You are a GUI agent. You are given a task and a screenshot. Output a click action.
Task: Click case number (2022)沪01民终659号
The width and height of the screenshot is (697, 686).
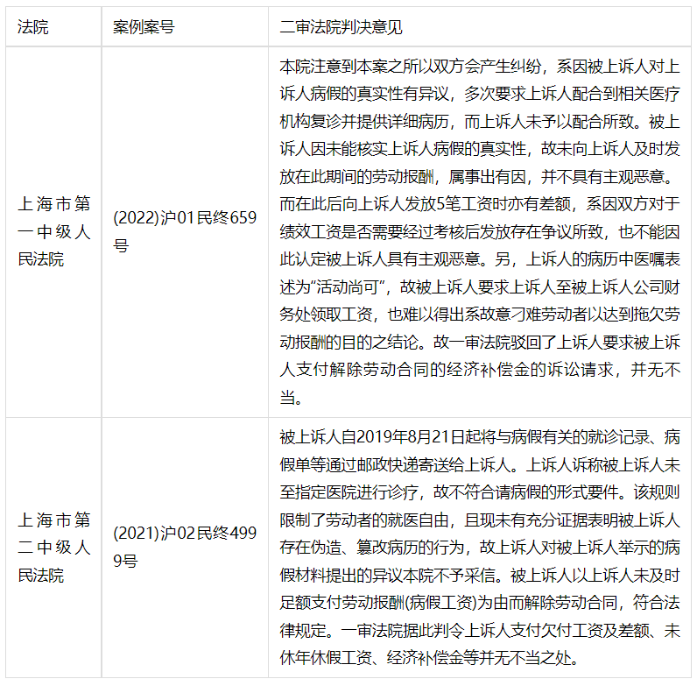[x=185, y=232]
